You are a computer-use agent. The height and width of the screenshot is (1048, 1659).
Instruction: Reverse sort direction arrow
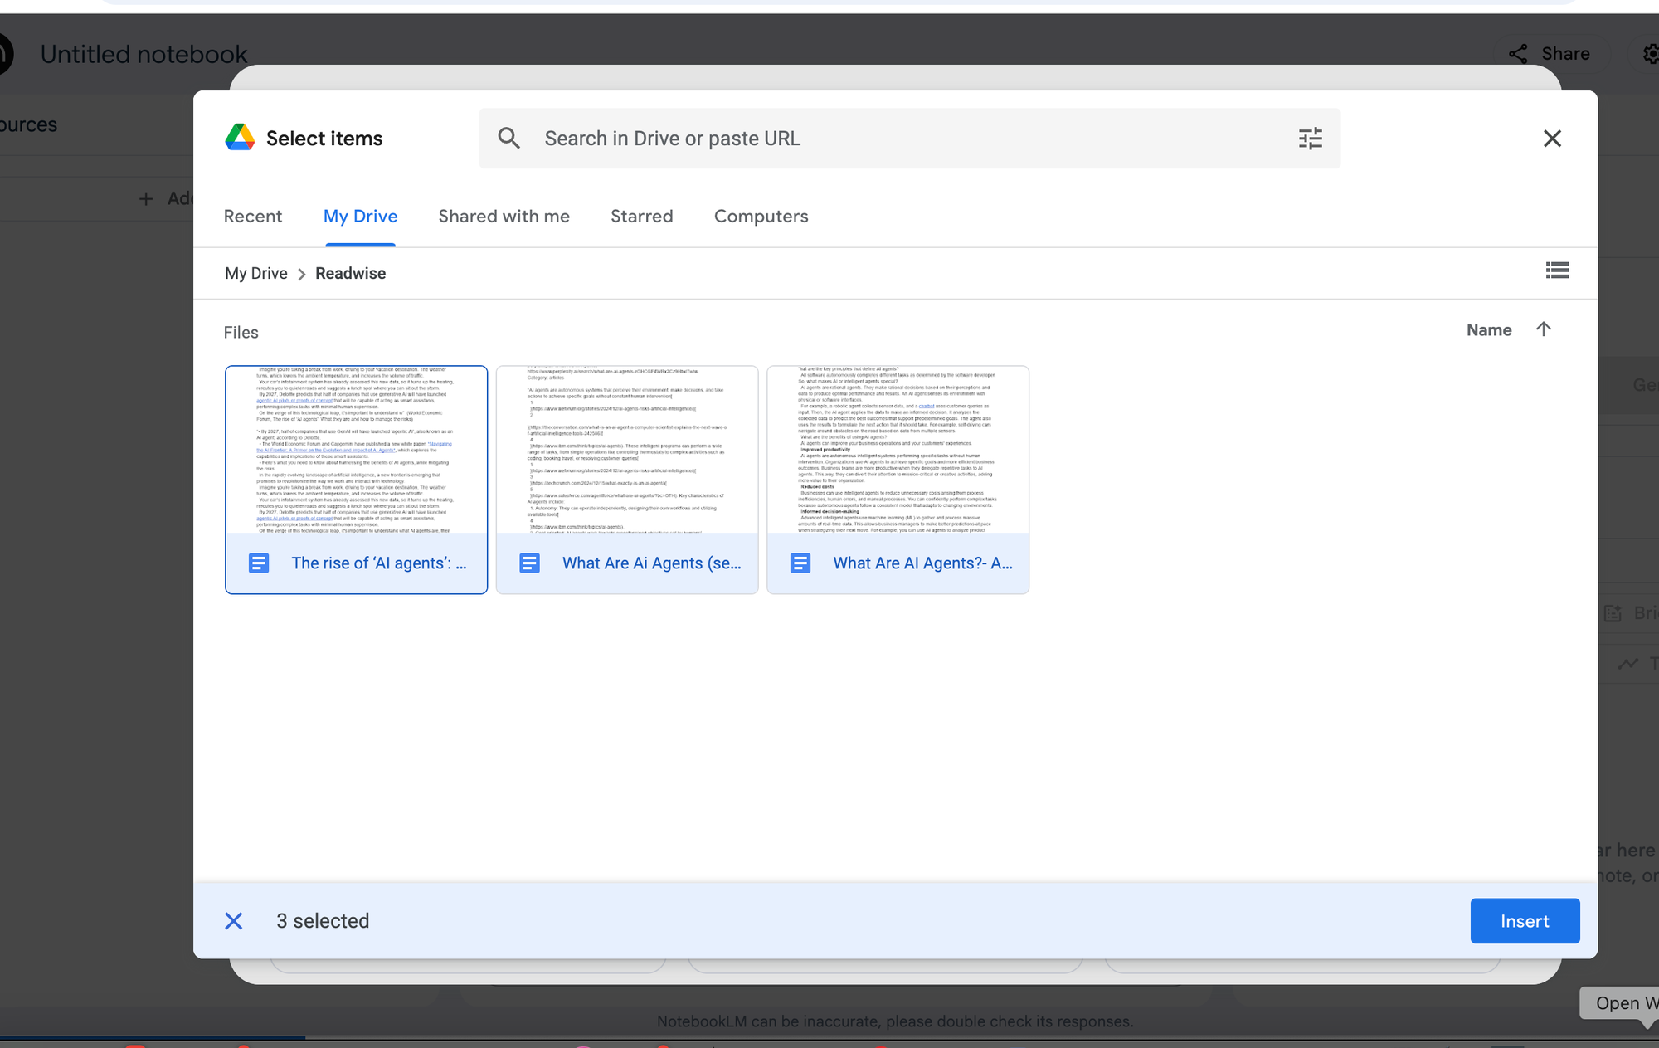point(1543,329)
